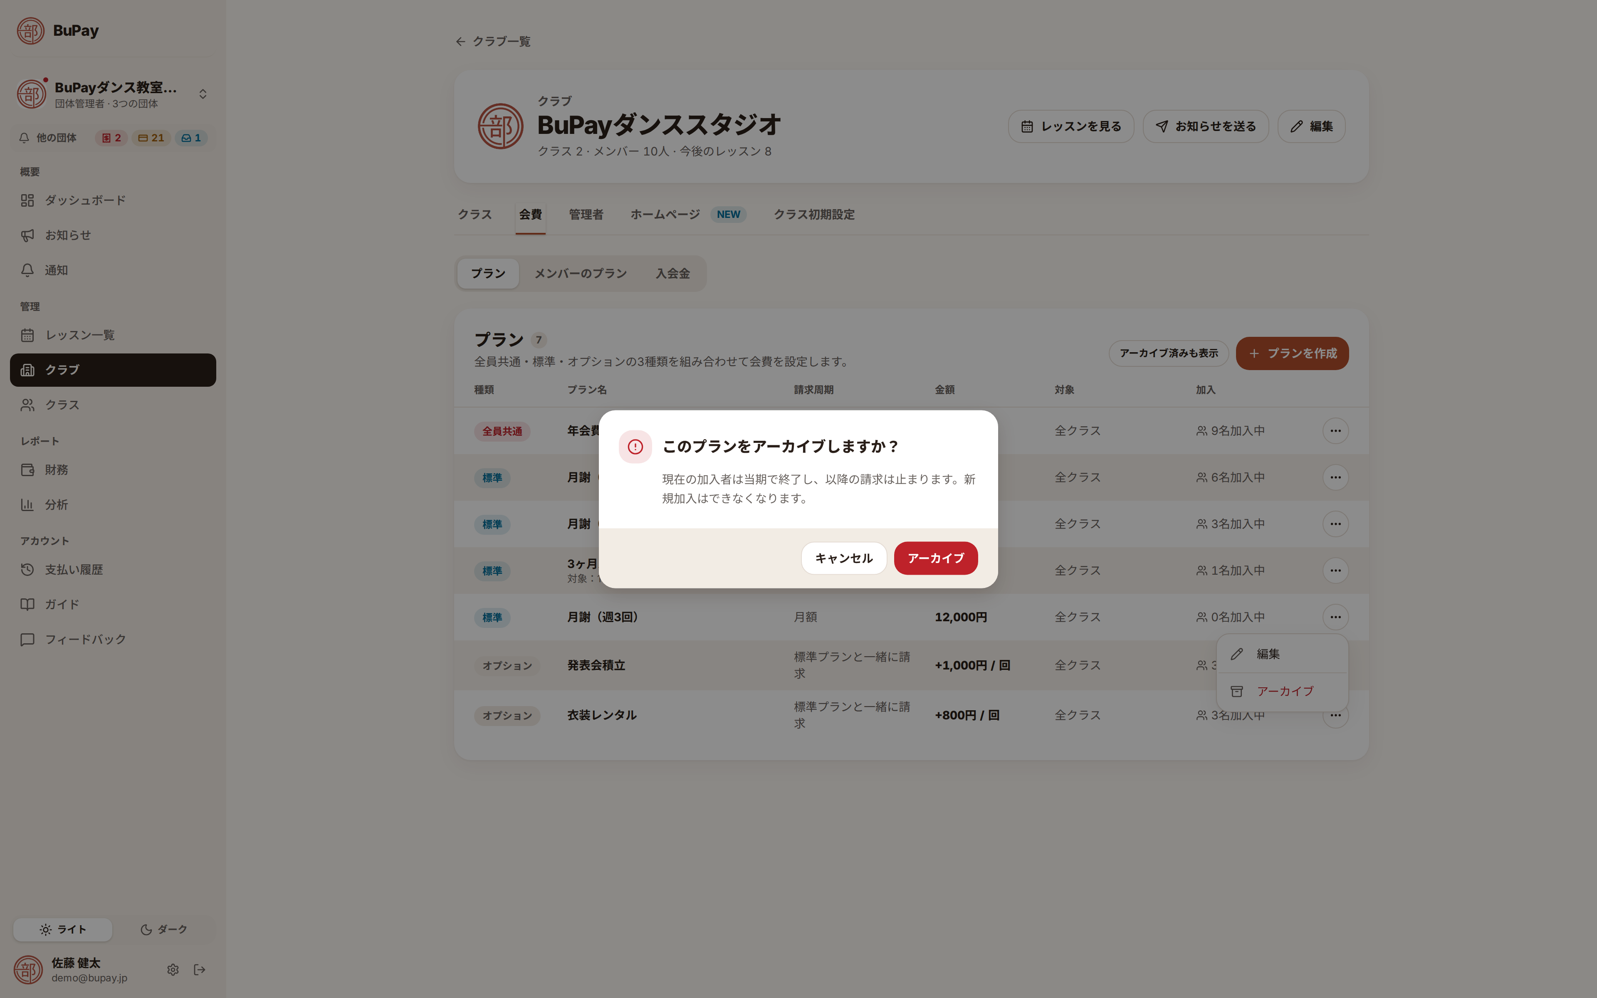Switch to the クラス tab
Viewport: 1597px width, 998px height.
click(475, 215)
